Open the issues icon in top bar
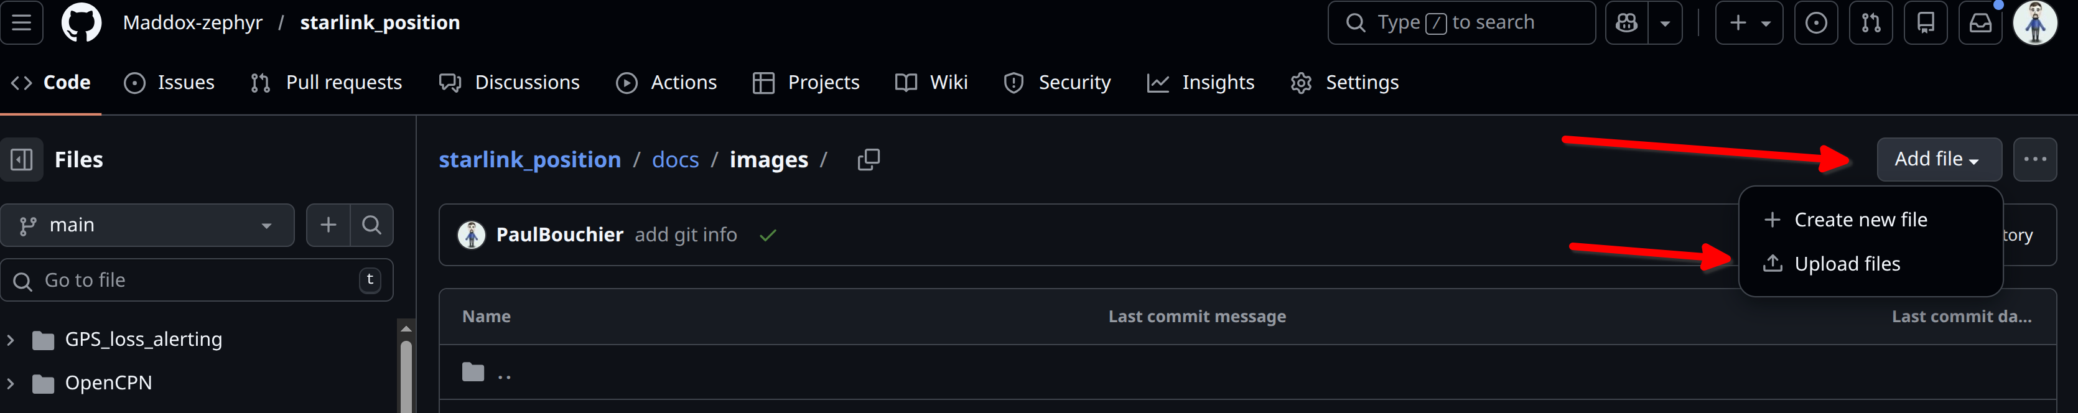 pos(1815,22)
